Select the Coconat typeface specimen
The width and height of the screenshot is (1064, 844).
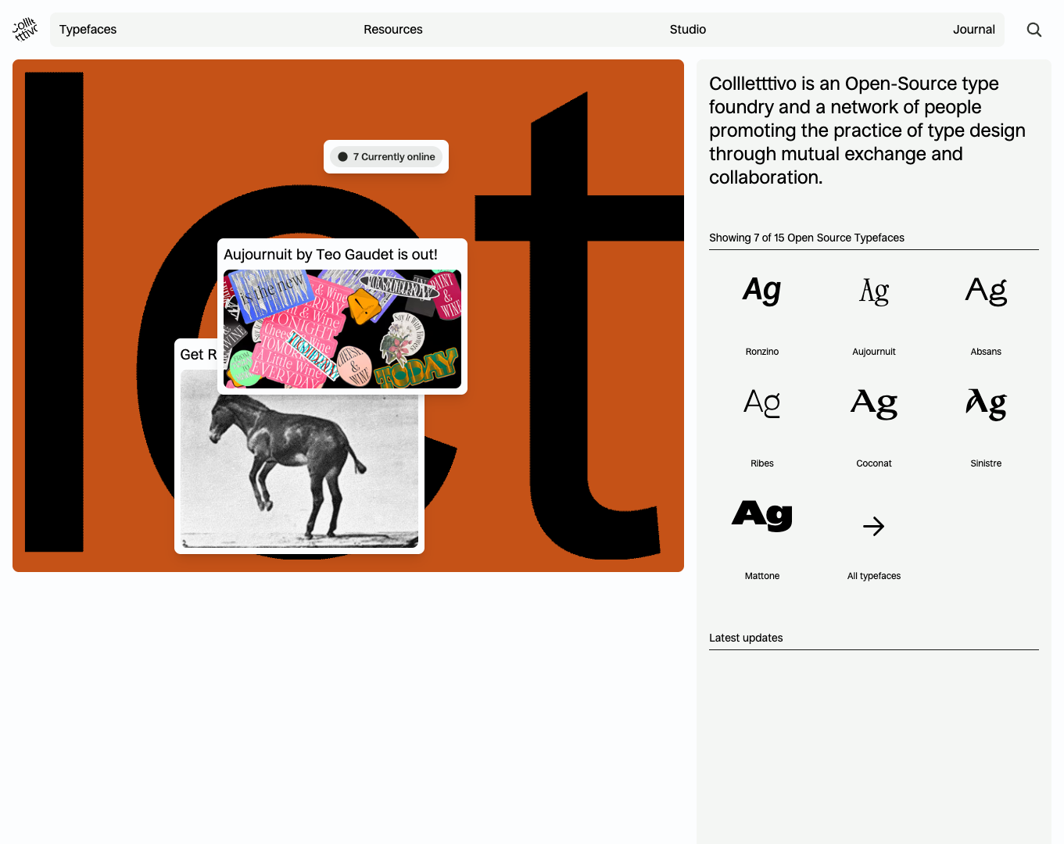(x=873, y=422)
